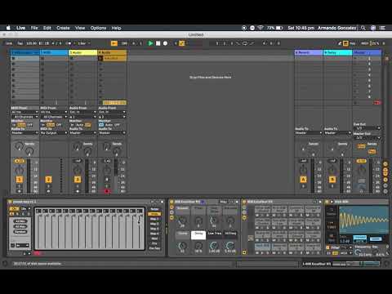This screenshot has width=392, height=294.
Task: Click track 3 Send A knob
Action: pos(77,146)
